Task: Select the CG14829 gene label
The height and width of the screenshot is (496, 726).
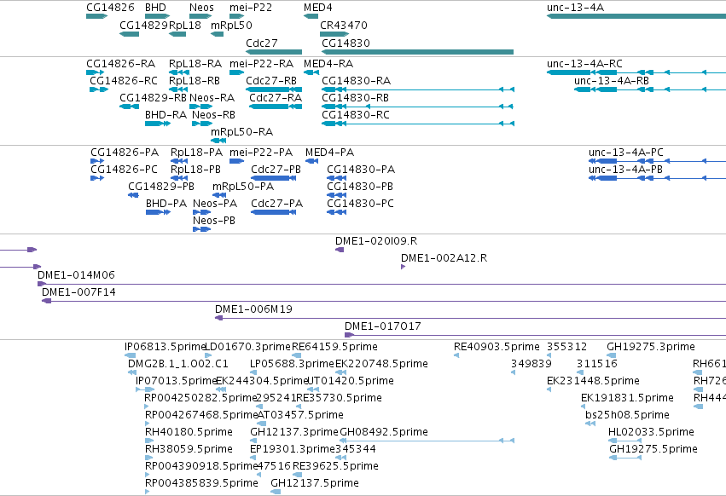Action: 143,25
